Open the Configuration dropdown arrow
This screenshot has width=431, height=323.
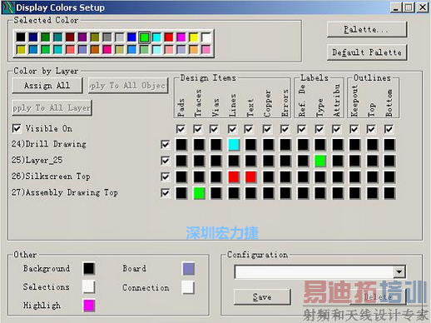(x=399, y=271)
